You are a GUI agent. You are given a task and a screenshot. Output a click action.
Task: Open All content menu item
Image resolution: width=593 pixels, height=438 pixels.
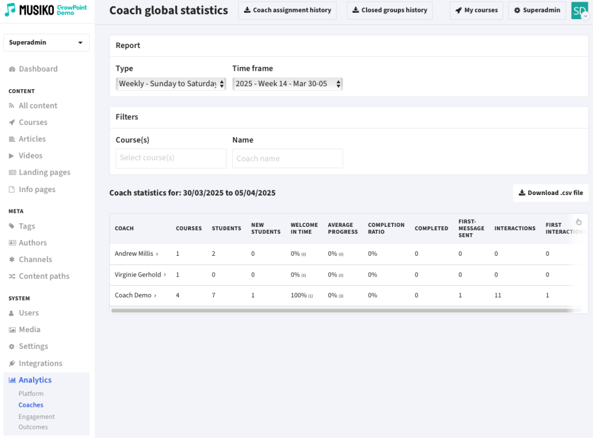pyautogui.click(x=38, y=106)
